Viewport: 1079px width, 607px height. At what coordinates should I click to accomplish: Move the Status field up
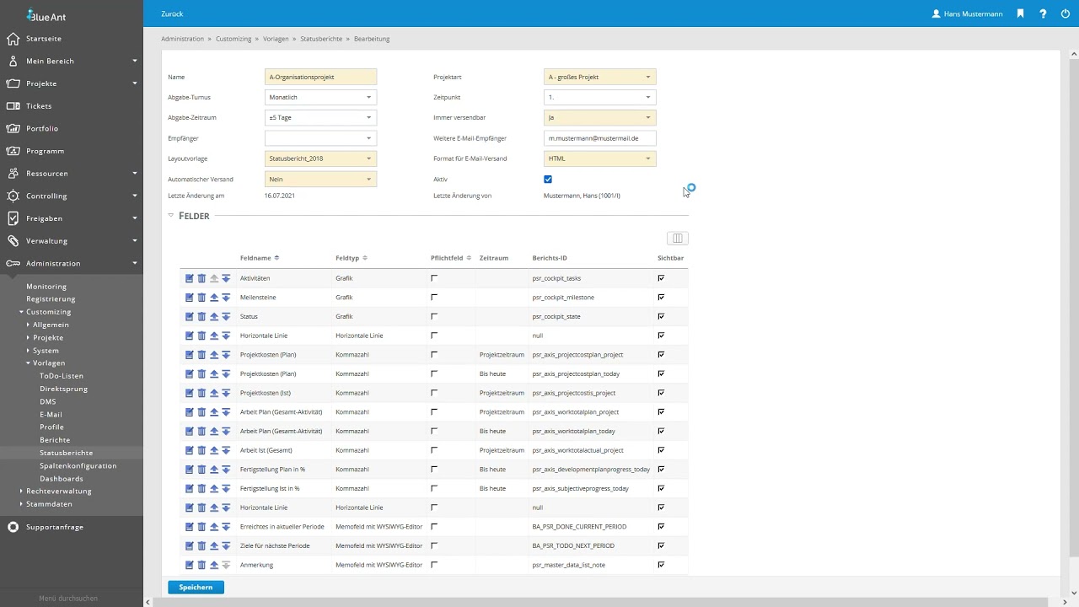[x=214, y=317]
